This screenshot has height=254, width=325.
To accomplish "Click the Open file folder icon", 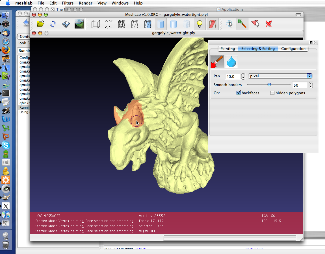I will coord(40,24).
